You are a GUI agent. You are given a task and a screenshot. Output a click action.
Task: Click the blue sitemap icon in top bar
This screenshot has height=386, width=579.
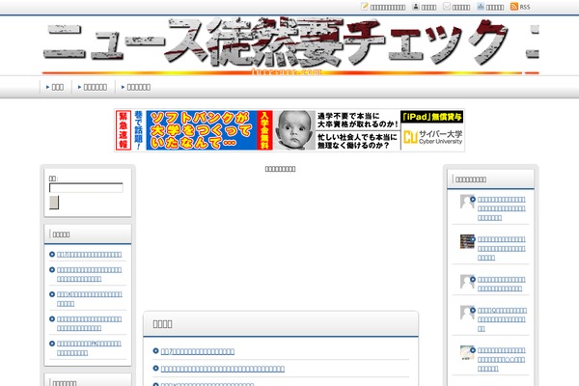pyautogui.click(x=481, y=7)
